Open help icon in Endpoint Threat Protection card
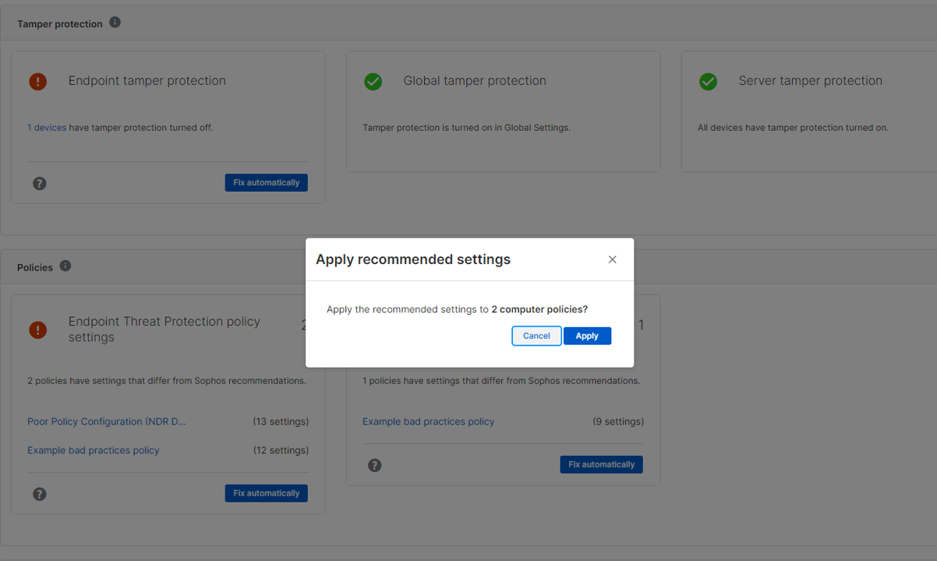Viewport: 937px width, 561px height. tap(40, 494)
